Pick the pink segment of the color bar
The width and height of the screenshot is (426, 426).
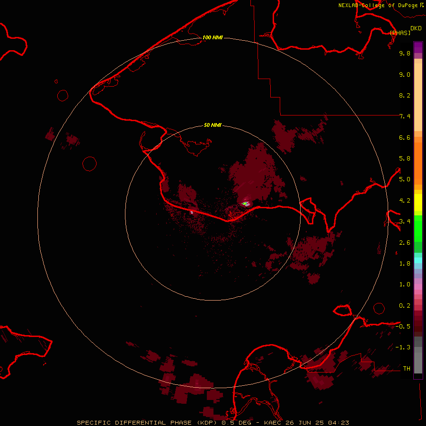pos(418,287)
